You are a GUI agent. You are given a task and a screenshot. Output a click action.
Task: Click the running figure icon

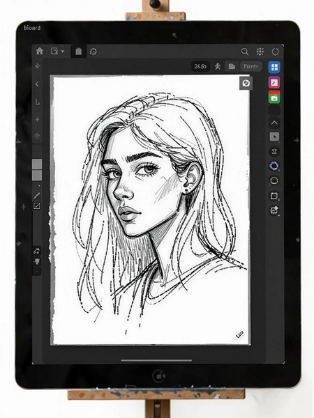[218, 66]
